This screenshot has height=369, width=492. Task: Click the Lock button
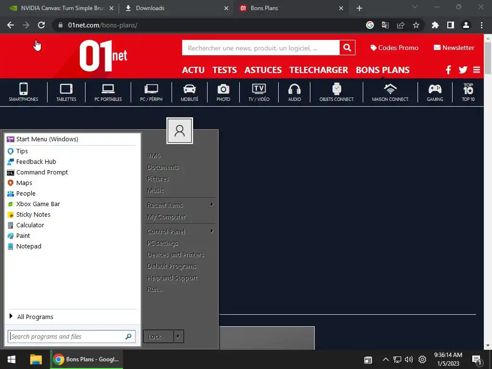[159, 336]
